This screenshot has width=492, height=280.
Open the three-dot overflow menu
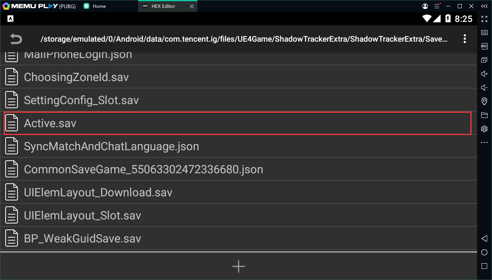tap(464, 39)
